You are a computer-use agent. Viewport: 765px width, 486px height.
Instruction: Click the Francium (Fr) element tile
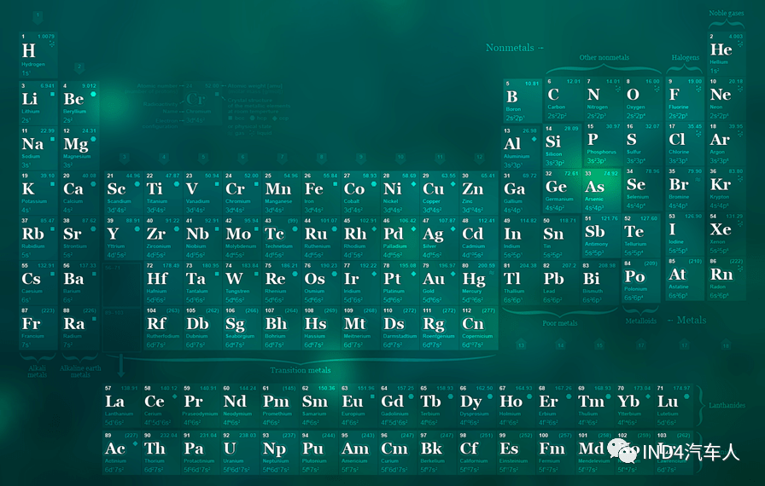pos(38,327)
